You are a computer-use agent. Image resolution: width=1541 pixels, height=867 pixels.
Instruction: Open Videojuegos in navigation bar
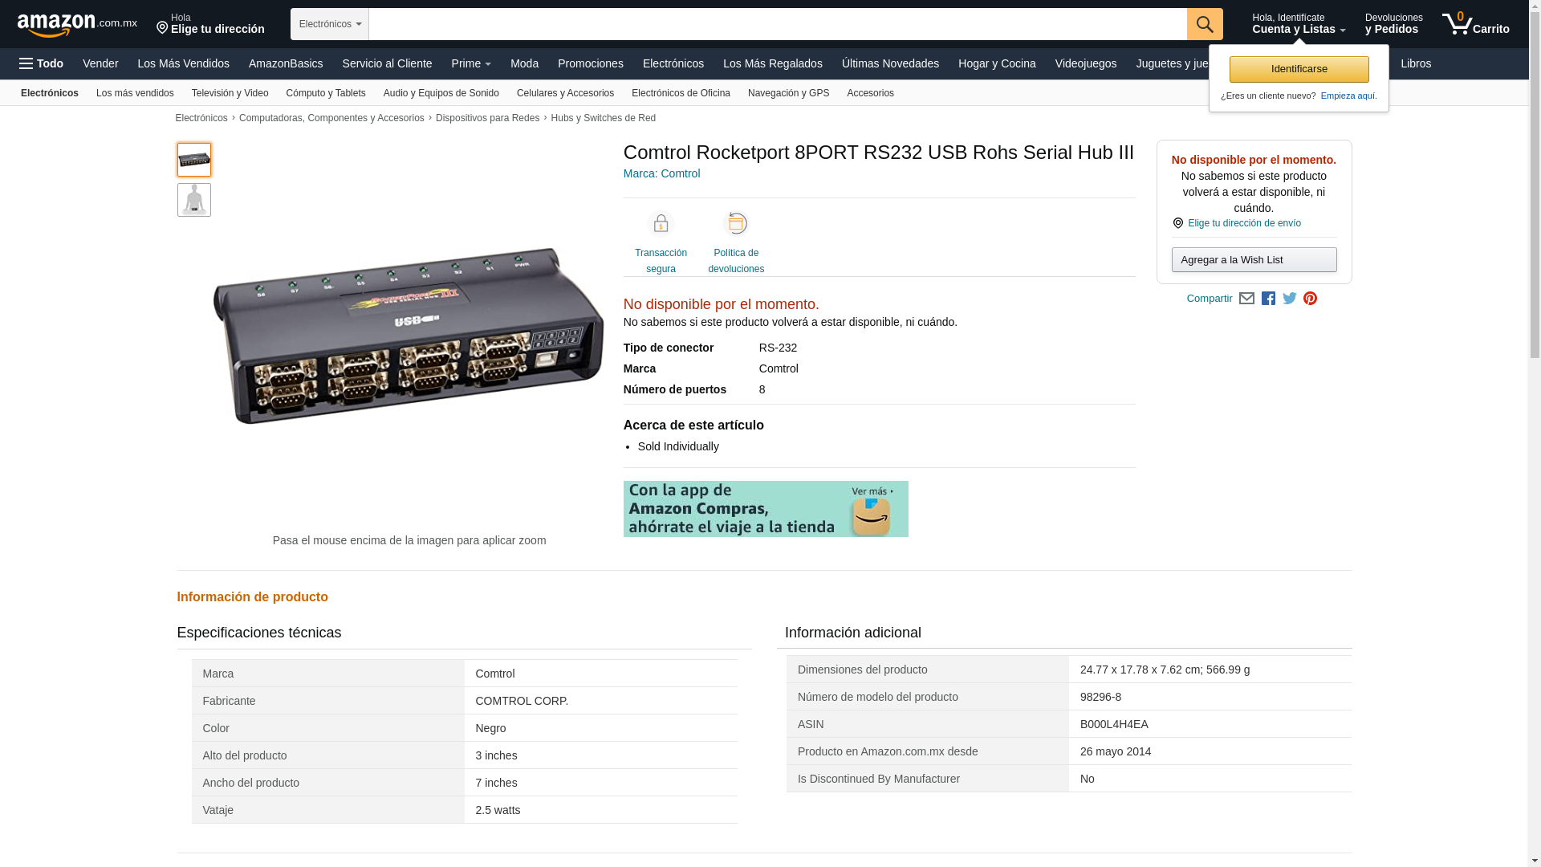point(1085,63)
